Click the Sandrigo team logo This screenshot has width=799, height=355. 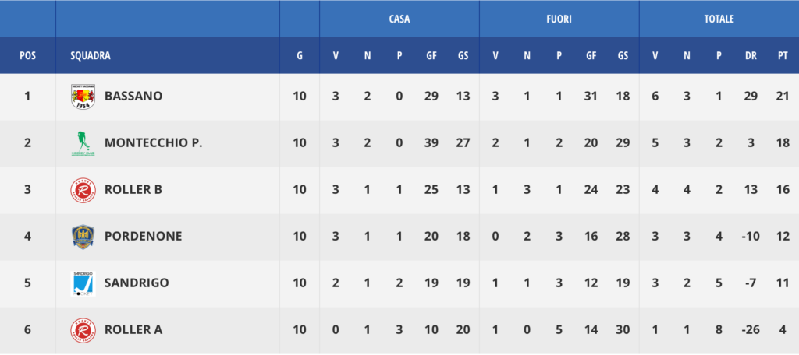click(x=83, y=283)
